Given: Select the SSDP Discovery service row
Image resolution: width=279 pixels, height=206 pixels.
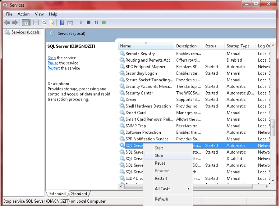Looking at the screenshot, I should click(194, 178).
